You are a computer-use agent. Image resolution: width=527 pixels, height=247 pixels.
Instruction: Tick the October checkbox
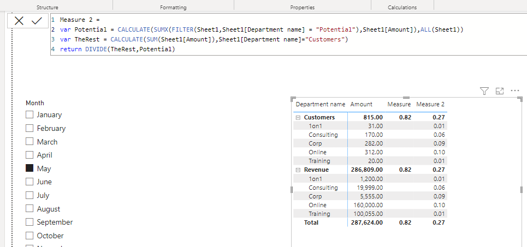tap(29, 236)
